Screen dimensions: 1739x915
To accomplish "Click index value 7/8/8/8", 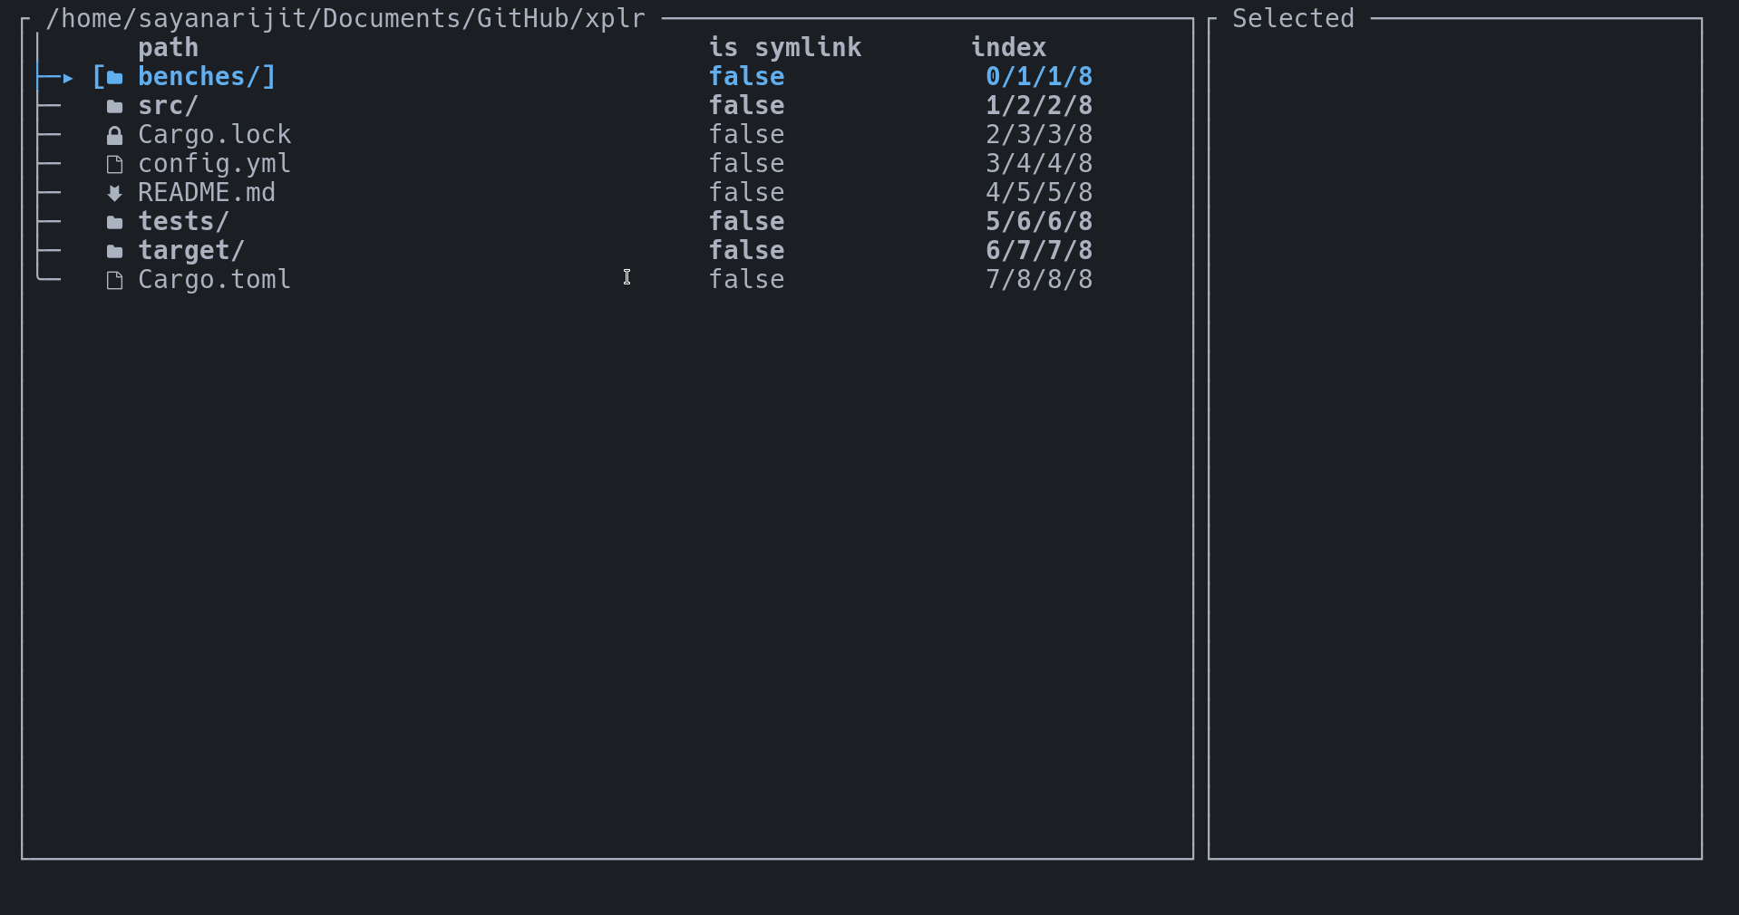I will pyautogui.click(x=1039, y=280).
